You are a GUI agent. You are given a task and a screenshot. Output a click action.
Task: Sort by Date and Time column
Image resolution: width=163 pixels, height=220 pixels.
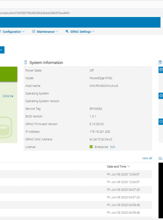point(119,167)
